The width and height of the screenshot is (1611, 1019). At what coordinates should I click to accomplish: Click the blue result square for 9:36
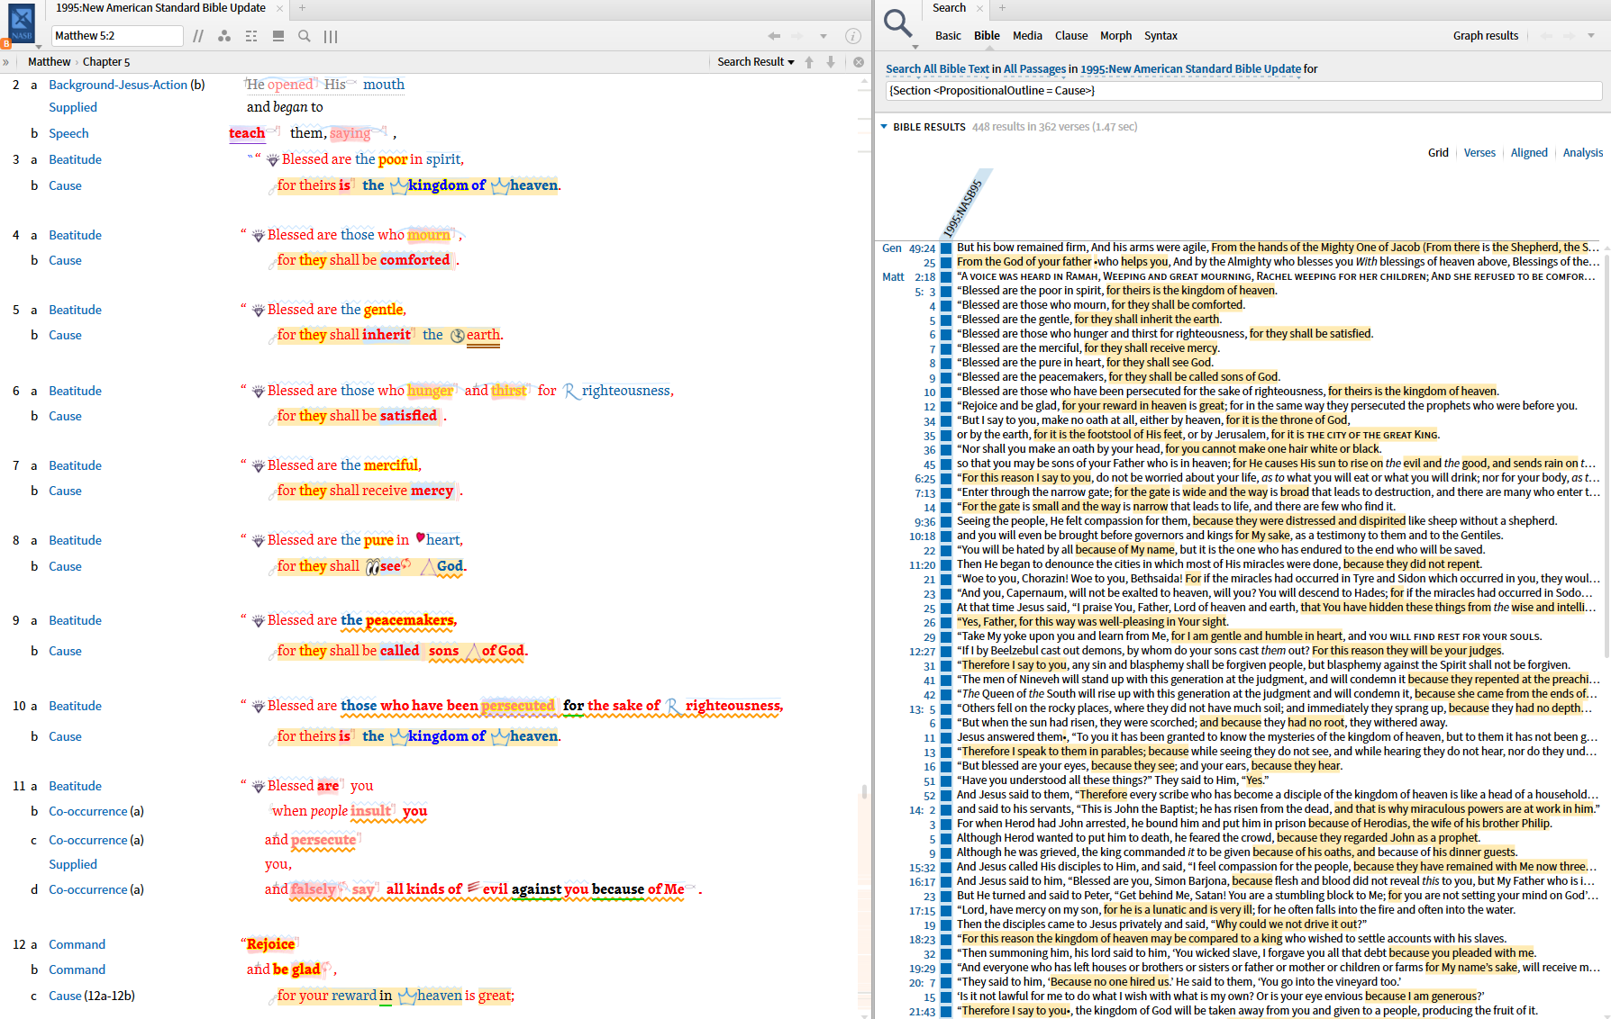[946, 522]
